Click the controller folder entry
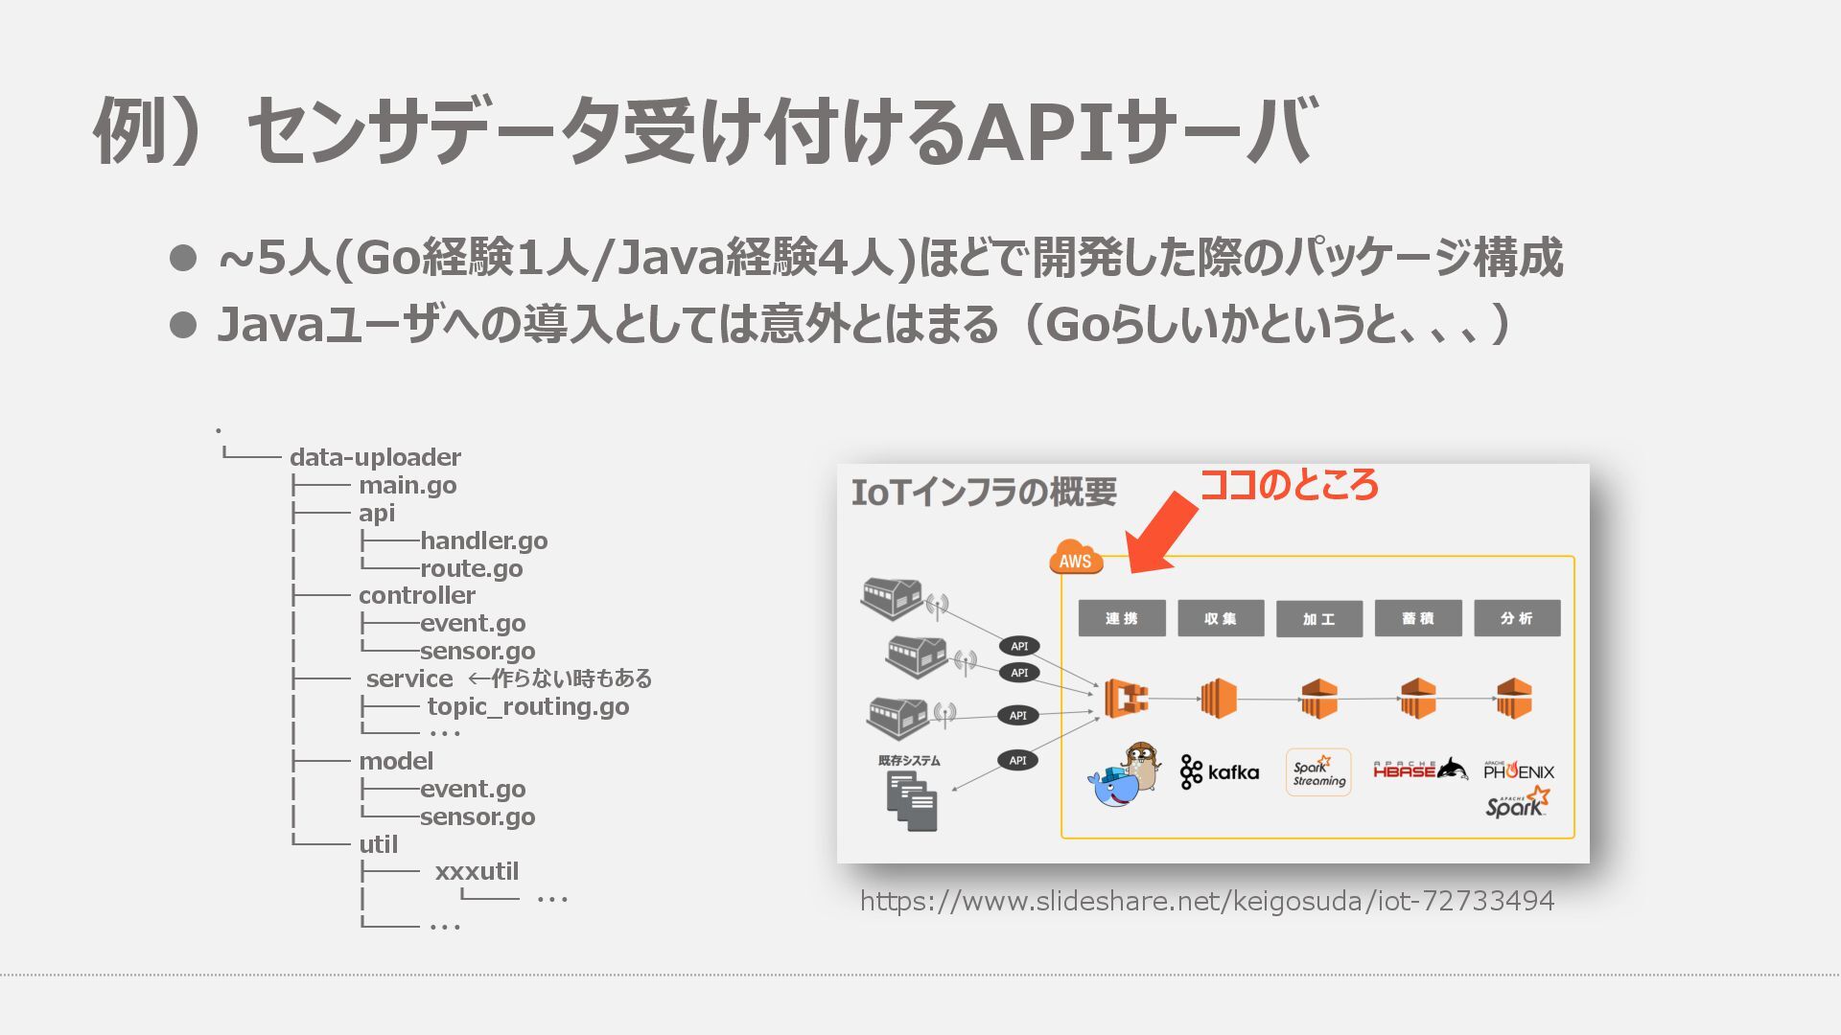Viewport: 1841px width, 1035px height. click(416, 595)
